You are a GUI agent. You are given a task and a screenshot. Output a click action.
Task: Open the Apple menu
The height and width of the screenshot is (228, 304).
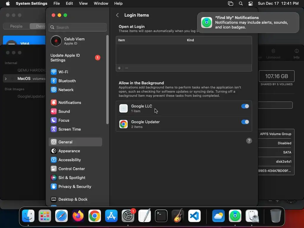8,4
